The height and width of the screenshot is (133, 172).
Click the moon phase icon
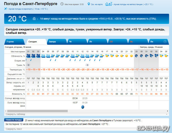tap(83, 107)
